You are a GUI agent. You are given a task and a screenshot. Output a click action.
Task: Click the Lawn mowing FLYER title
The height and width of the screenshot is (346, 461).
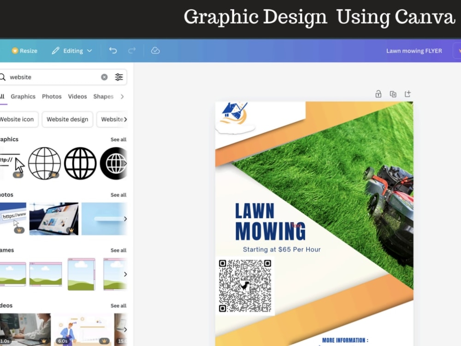(414, 51)
